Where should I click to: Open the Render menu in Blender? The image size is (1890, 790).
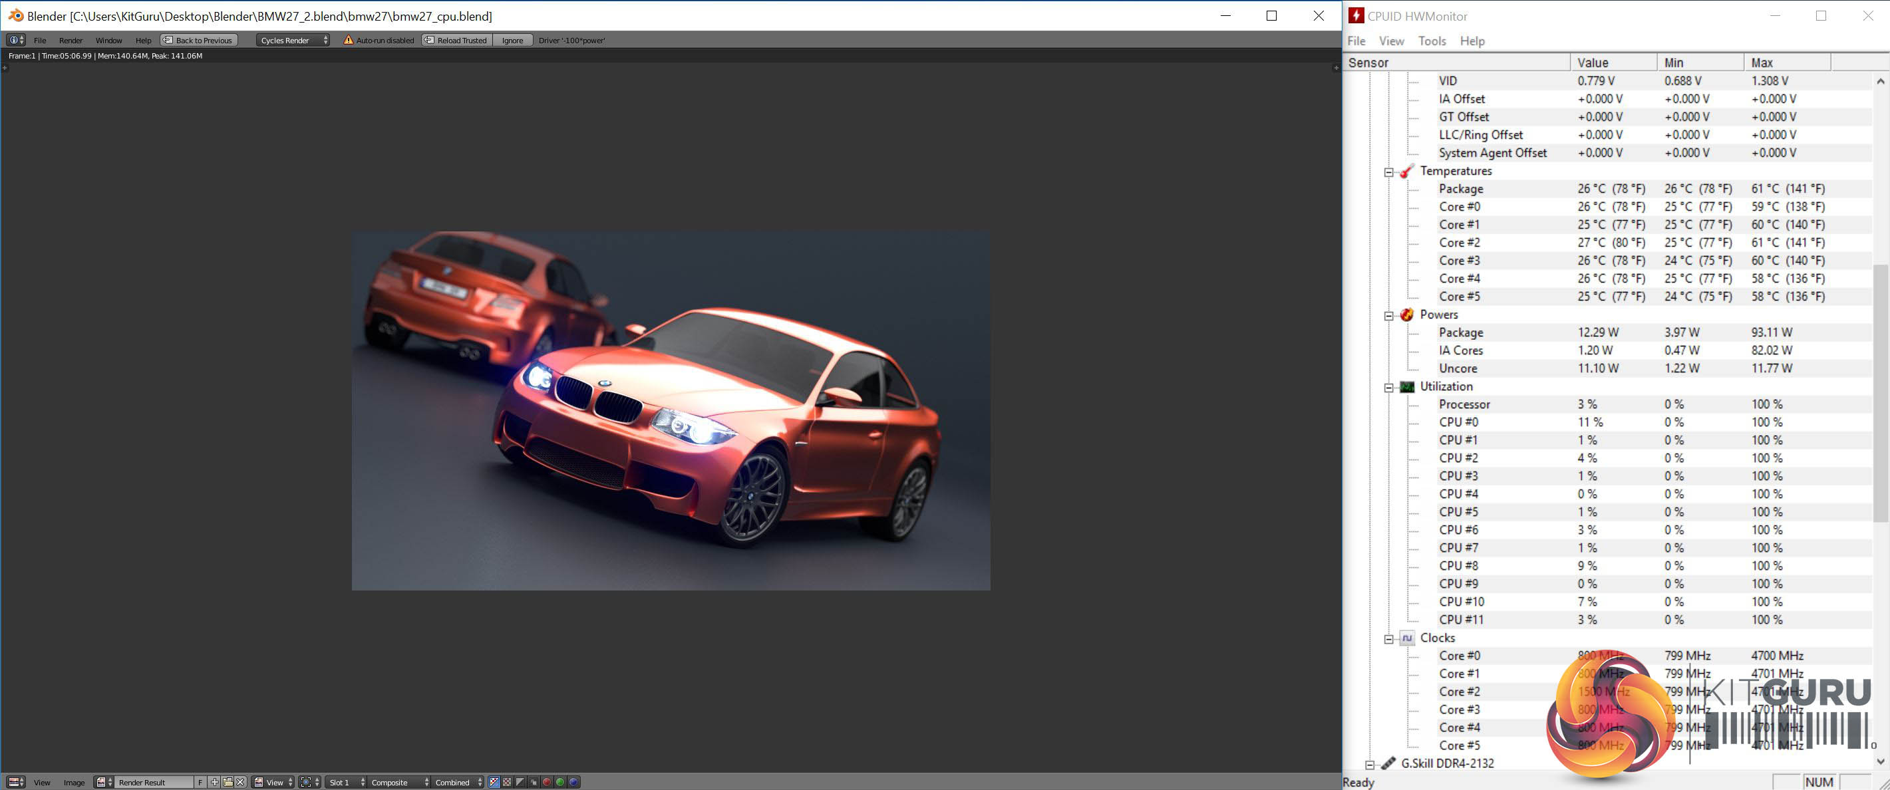tap(71, 41)
